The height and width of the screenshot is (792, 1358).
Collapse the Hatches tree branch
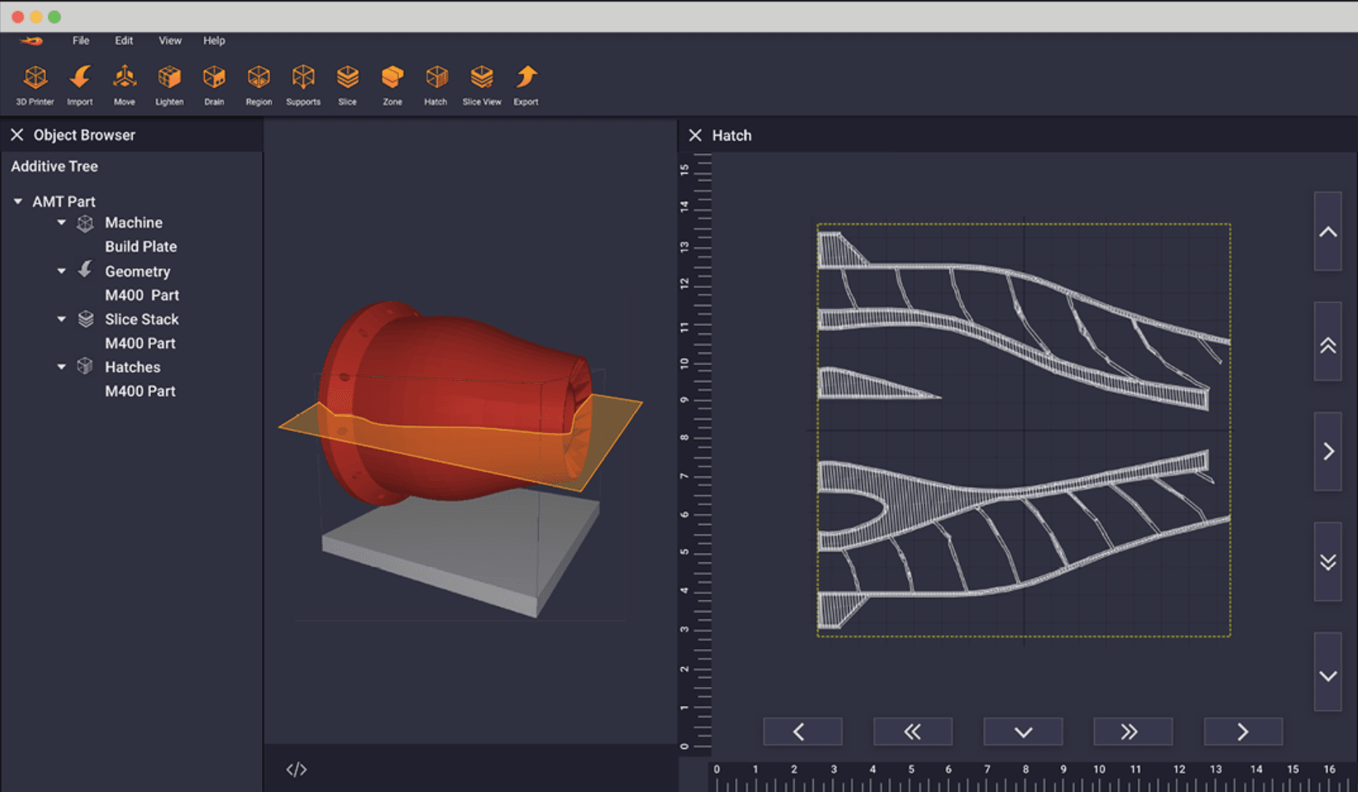[62, 367]
